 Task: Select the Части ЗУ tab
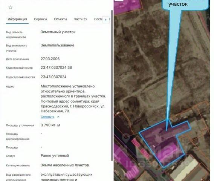pos(80,19)
